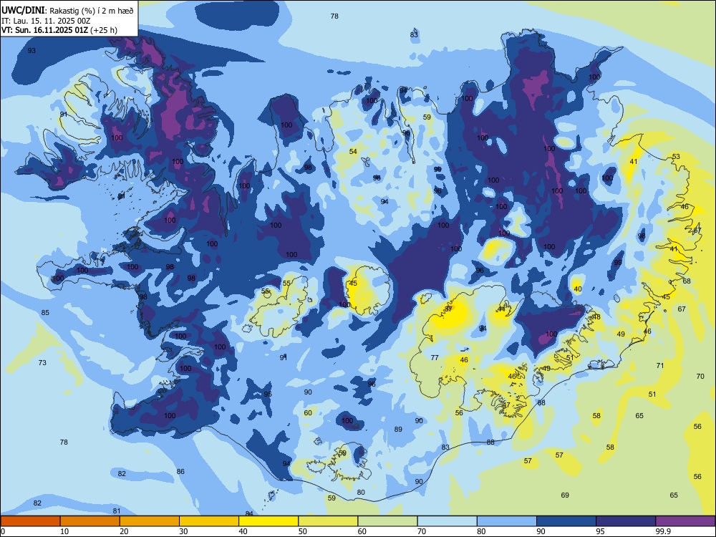
Task: Click the indigo 95–99.9 legend swatch
Action: [x=626, y=521]
